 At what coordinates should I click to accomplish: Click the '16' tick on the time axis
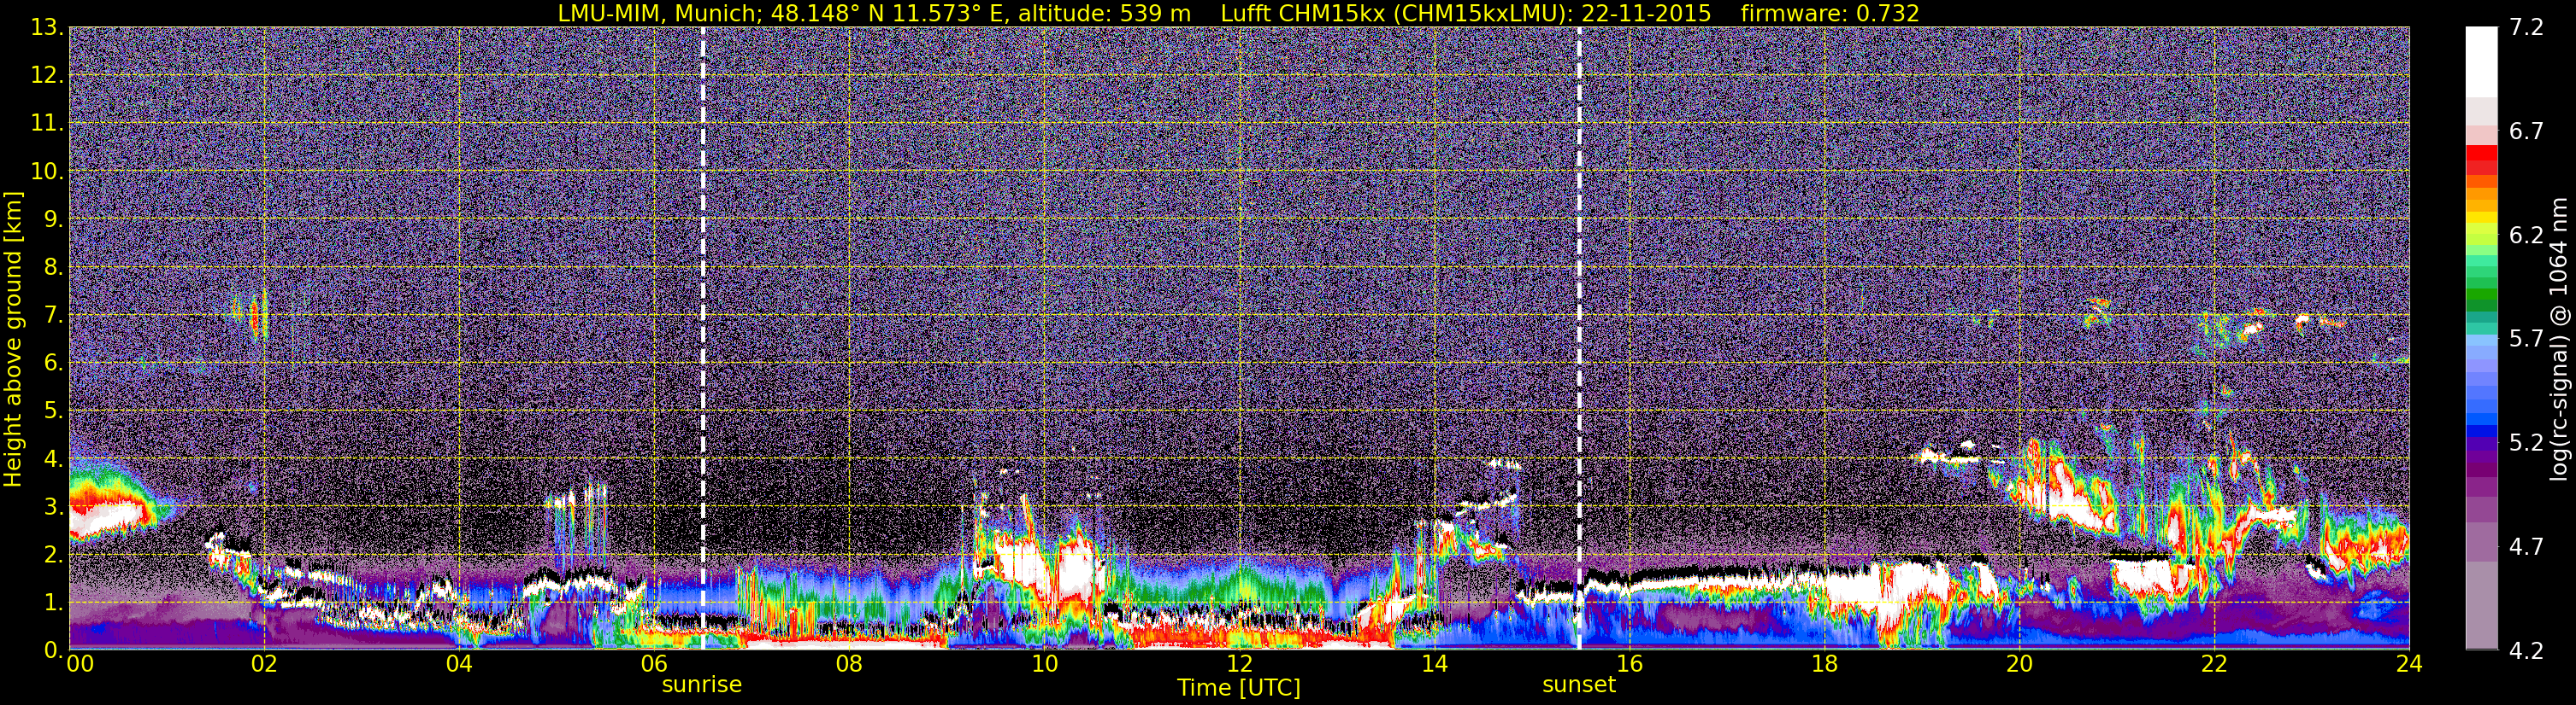tap(1629, 665)
